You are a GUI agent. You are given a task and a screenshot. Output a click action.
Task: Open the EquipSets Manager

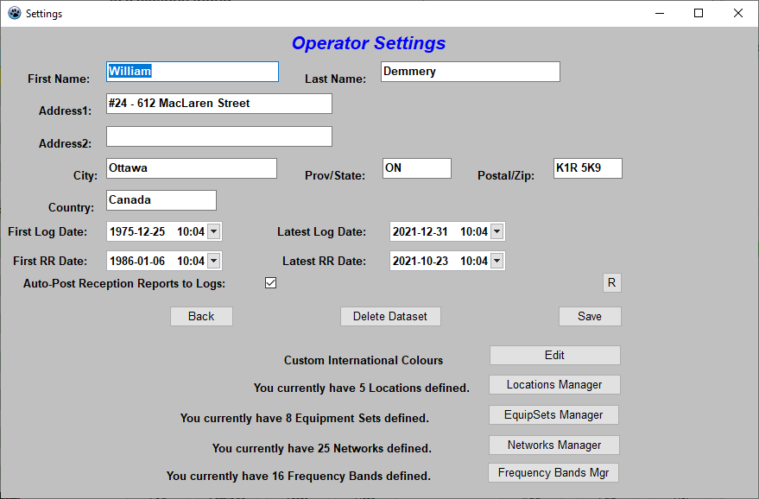tap(554, 415)
